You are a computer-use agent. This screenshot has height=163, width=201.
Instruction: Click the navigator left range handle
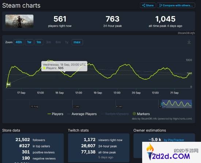pyautogui.click(x=162, y=104)
